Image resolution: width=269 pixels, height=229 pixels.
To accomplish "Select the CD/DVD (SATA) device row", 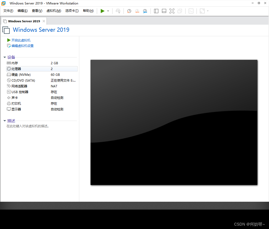I will click(x=42, y=80).
